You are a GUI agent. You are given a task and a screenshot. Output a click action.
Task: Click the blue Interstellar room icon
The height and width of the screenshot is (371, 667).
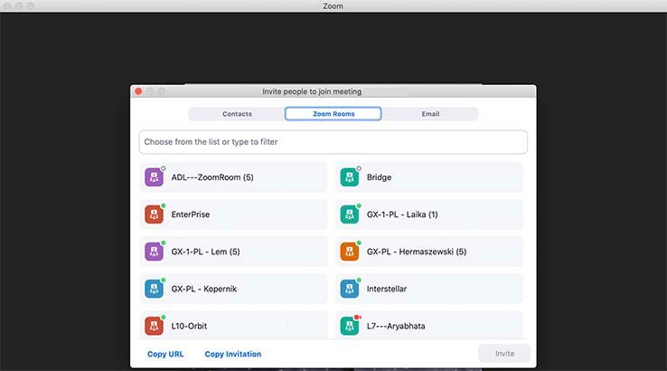click(x=350, y=289)
